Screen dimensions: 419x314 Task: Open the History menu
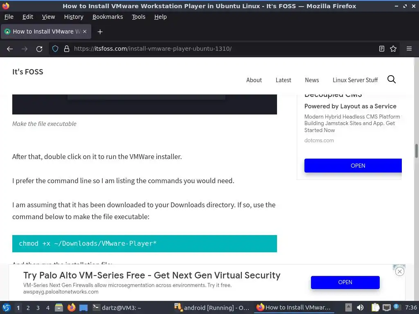click(x=74, y=17)
